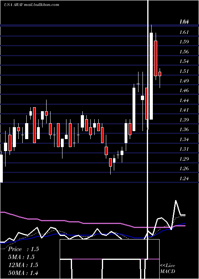This screenshot has height=279, width=199.
Task: Click the MACD histogram box at the bottom
Action: [109, 259]
